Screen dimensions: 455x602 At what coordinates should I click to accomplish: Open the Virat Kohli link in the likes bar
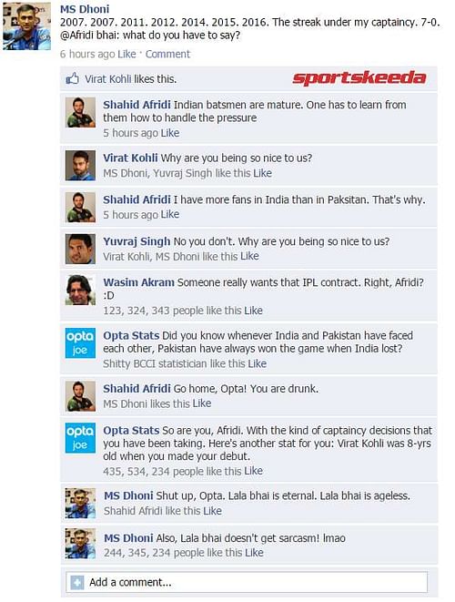[107, 79]
